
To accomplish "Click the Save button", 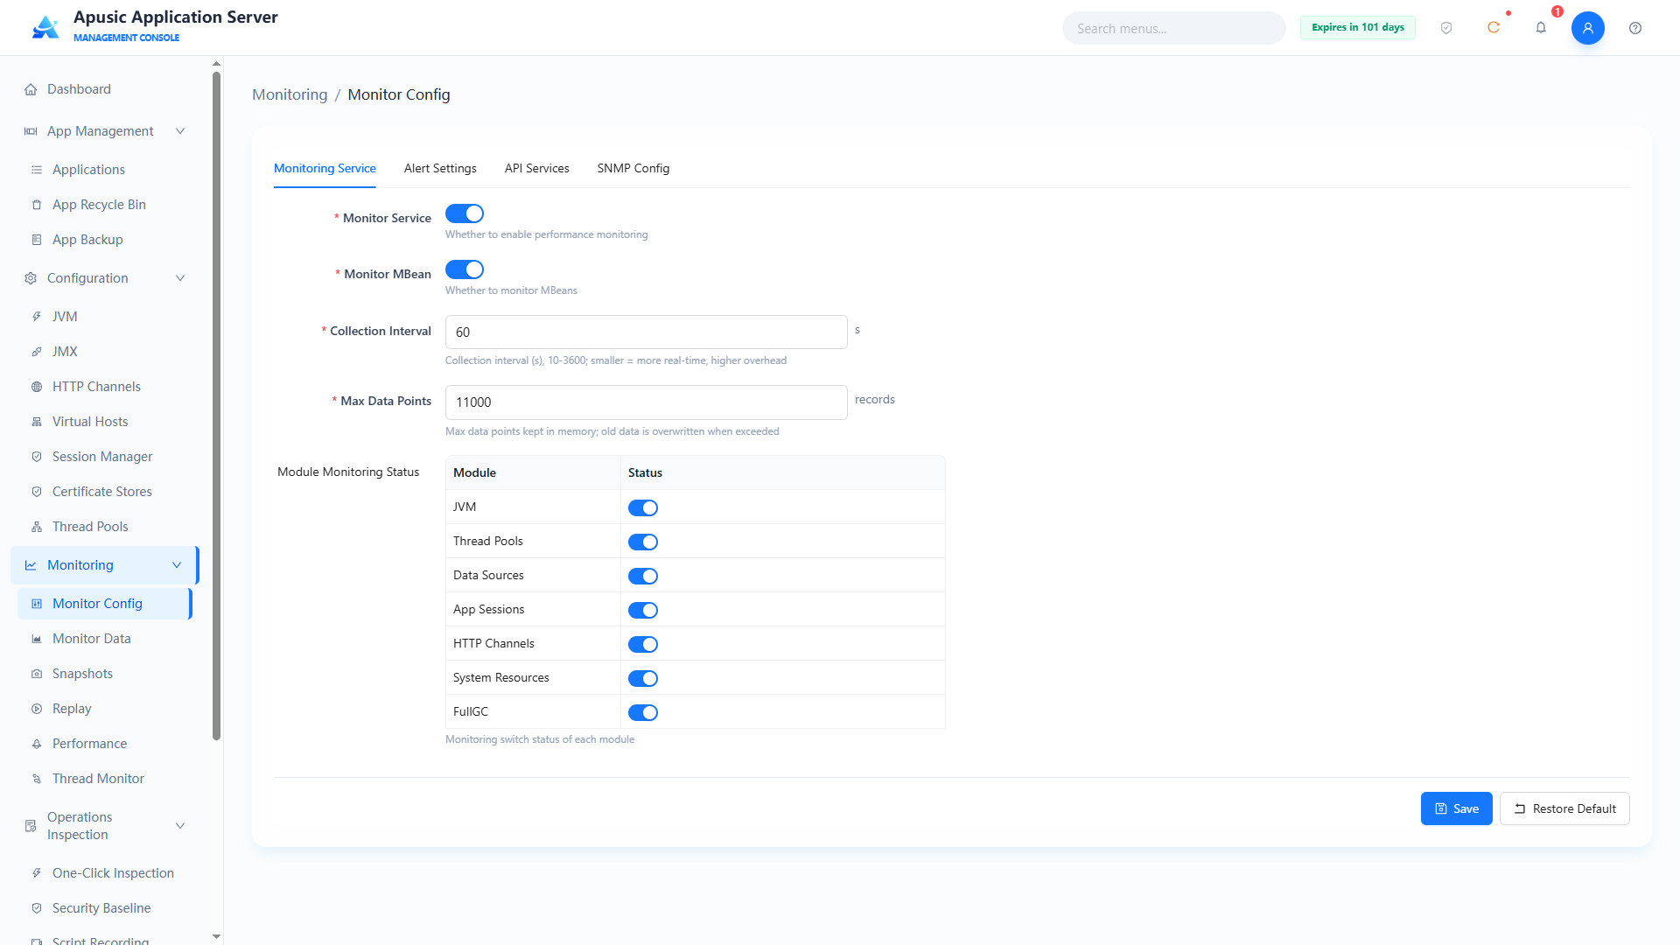I will pos(1457,808).
